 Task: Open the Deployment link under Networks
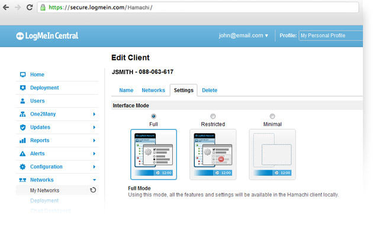click(44, 201)
